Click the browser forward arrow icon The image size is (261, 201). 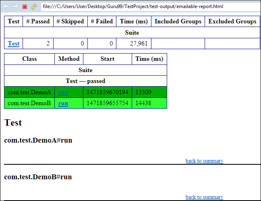pos(15,6)
